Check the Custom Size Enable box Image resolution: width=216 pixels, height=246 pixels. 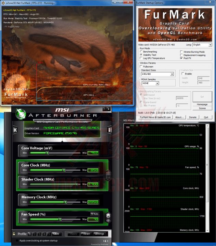click(183, 74)
